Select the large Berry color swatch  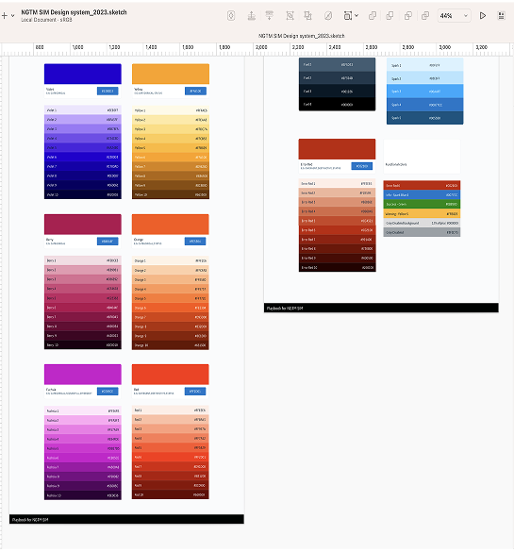83,225
